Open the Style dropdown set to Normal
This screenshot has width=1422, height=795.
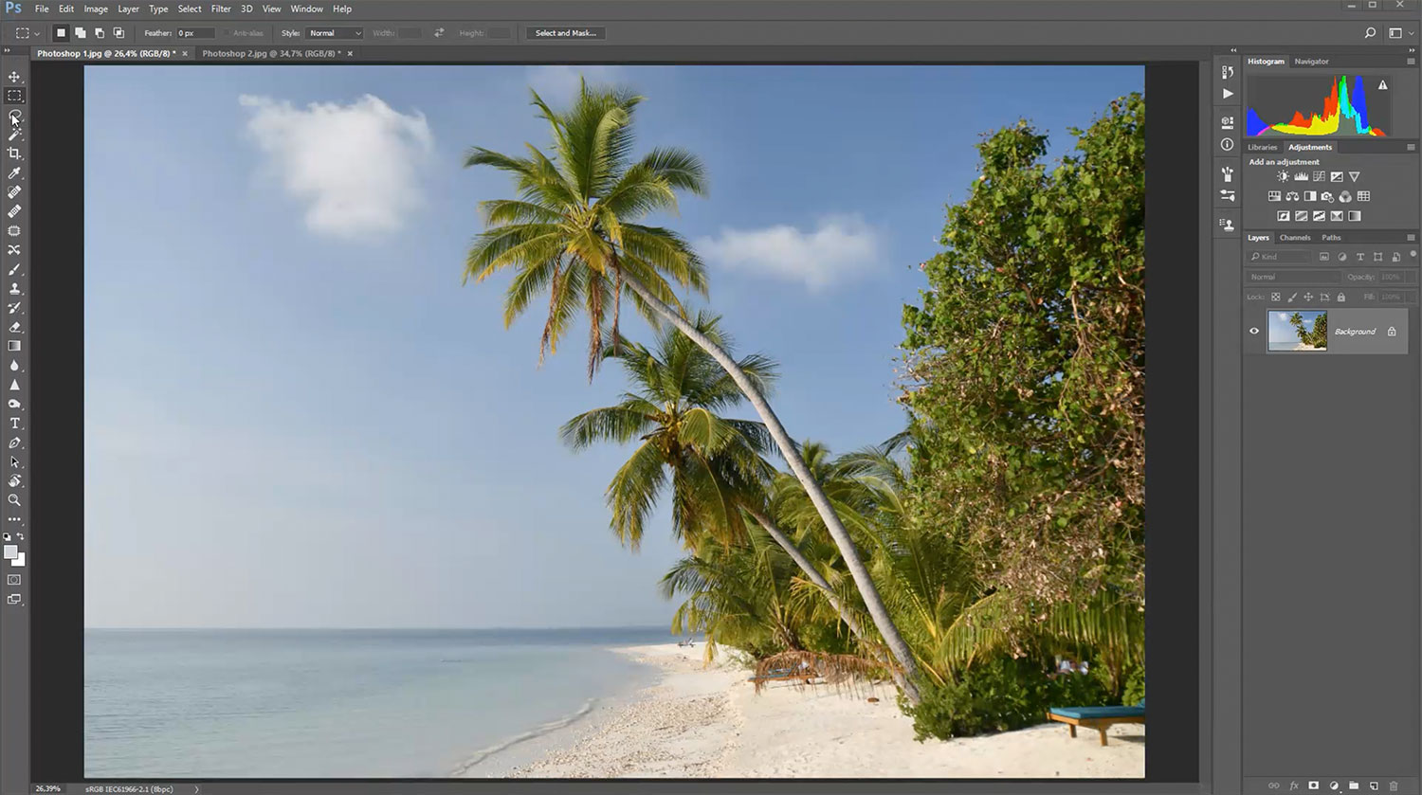pos(335,33)
